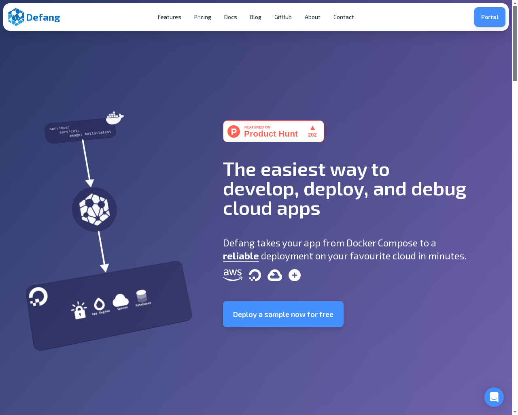Open the GitHub nav link

tap(283, 17)
